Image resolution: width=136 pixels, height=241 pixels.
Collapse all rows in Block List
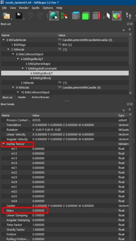pos(130,29)
